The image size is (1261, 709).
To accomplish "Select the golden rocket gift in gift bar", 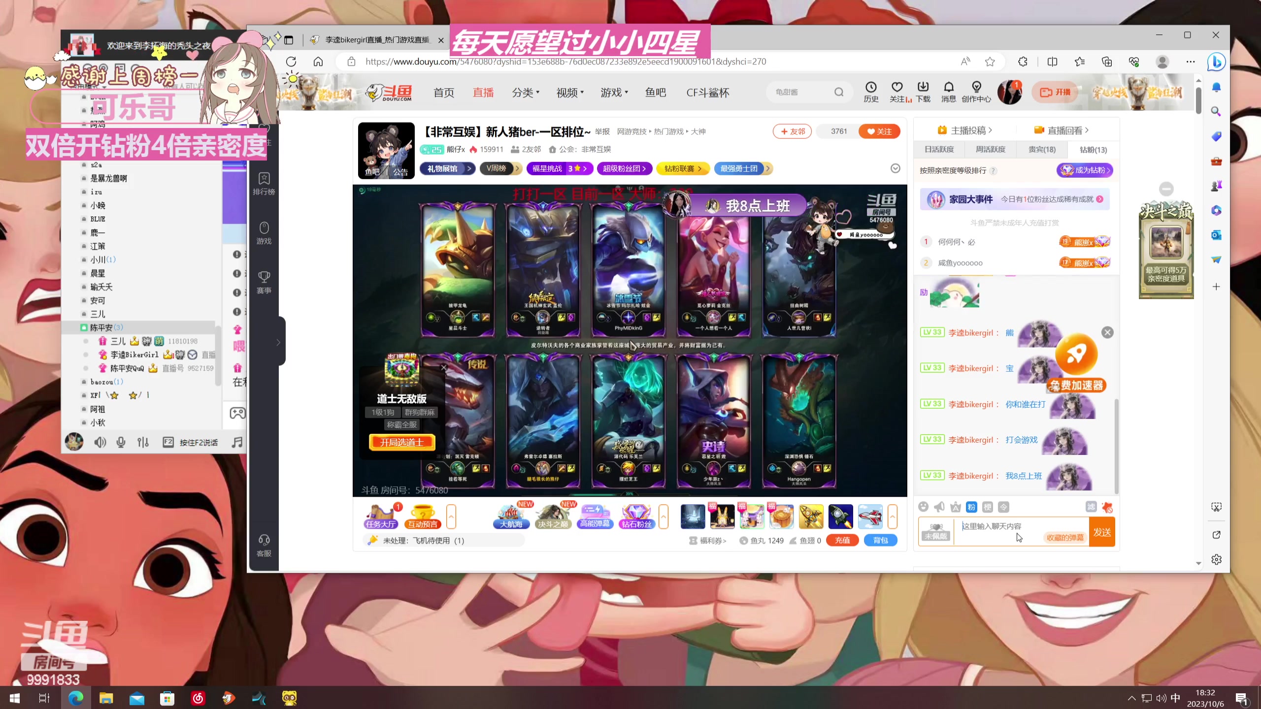I will click(811, 516).
